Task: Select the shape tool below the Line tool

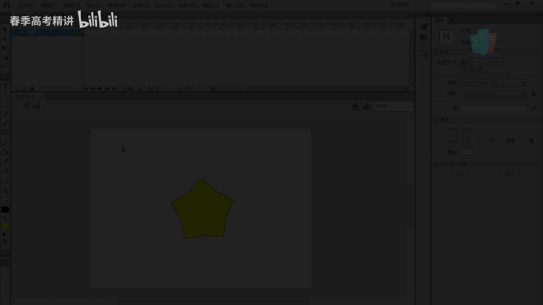Action: (x=5, y=105)
